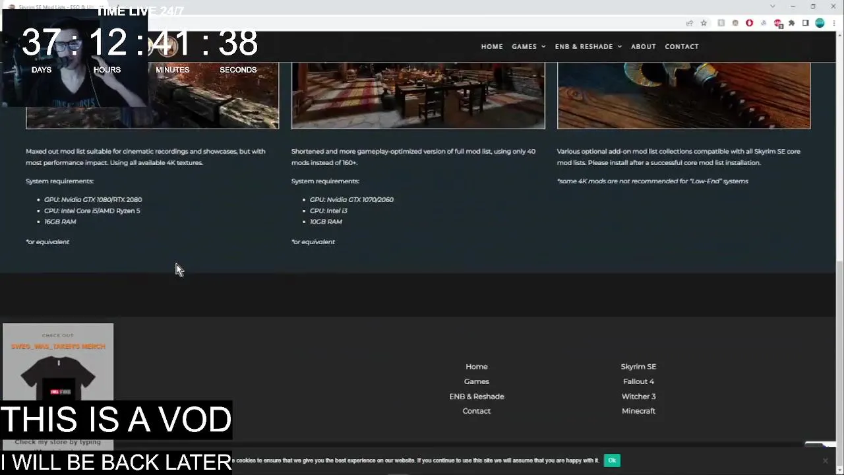Screen dimensions: 844x475
Task: Dismiss the cookie notice with X
Action: pyautogui.click(x=825, y=460)
